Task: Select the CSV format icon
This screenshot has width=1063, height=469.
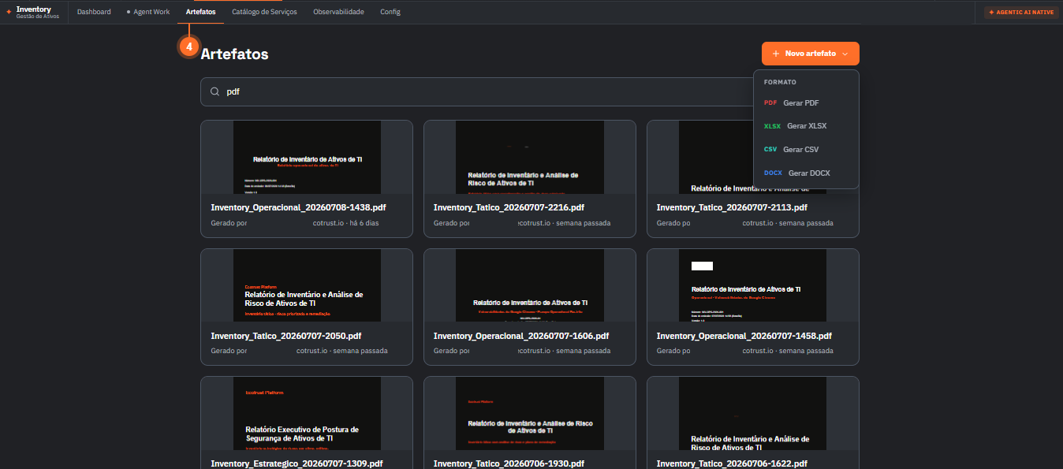Action: click(770, 150)
